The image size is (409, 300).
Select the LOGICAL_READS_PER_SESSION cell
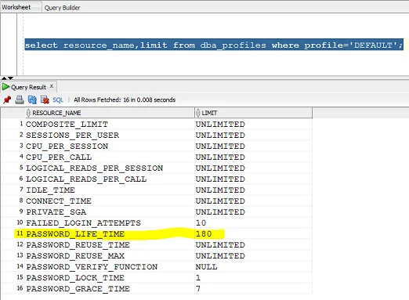click(110, 168)
